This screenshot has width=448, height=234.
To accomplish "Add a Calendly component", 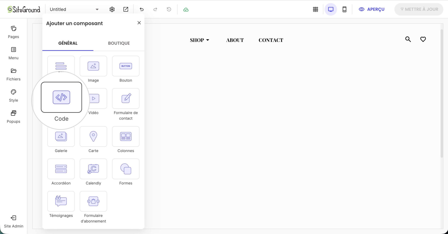I will (x=93, y=169).
